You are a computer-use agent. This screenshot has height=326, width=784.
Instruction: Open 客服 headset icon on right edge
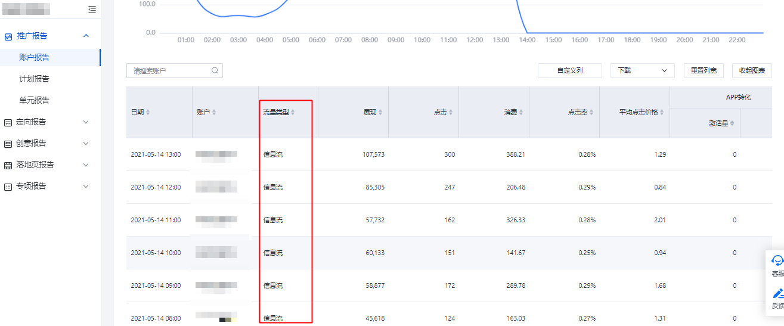click(777, 260)
